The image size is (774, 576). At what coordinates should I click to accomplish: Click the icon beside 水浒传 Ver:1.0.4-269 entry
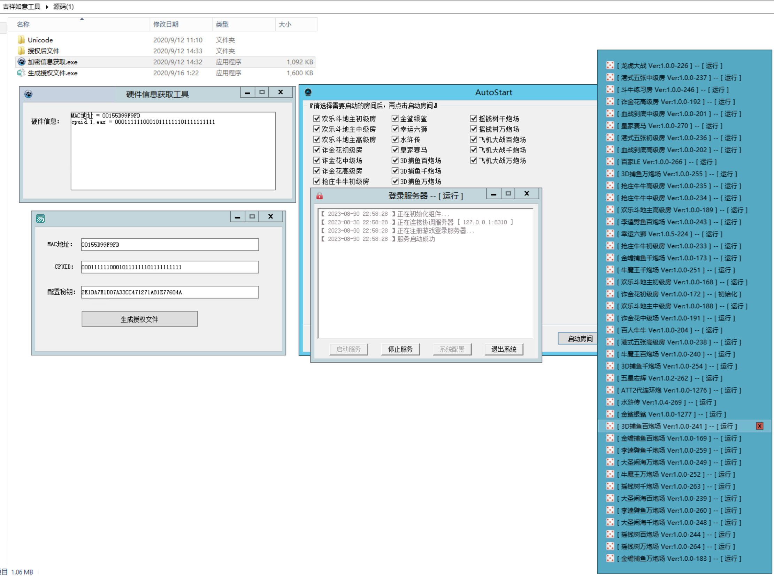click(610, 402)
